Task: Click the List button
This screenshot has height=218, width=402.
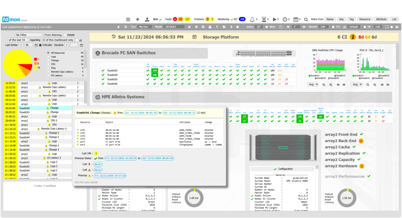Action: coord(394,19)
